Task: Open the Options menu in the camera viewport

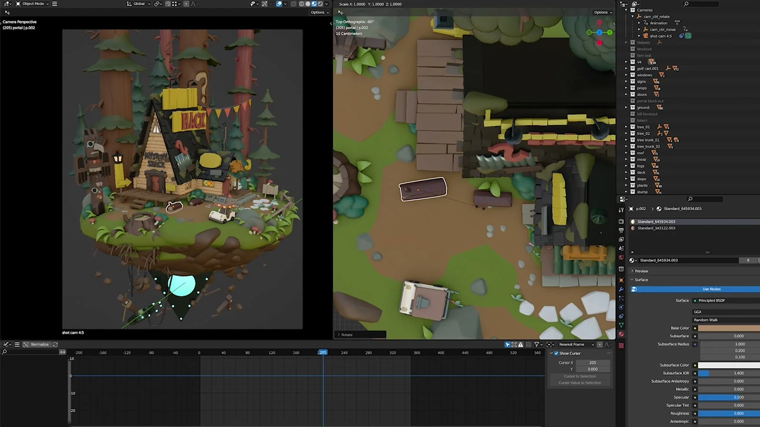Action: coord(319,12)
